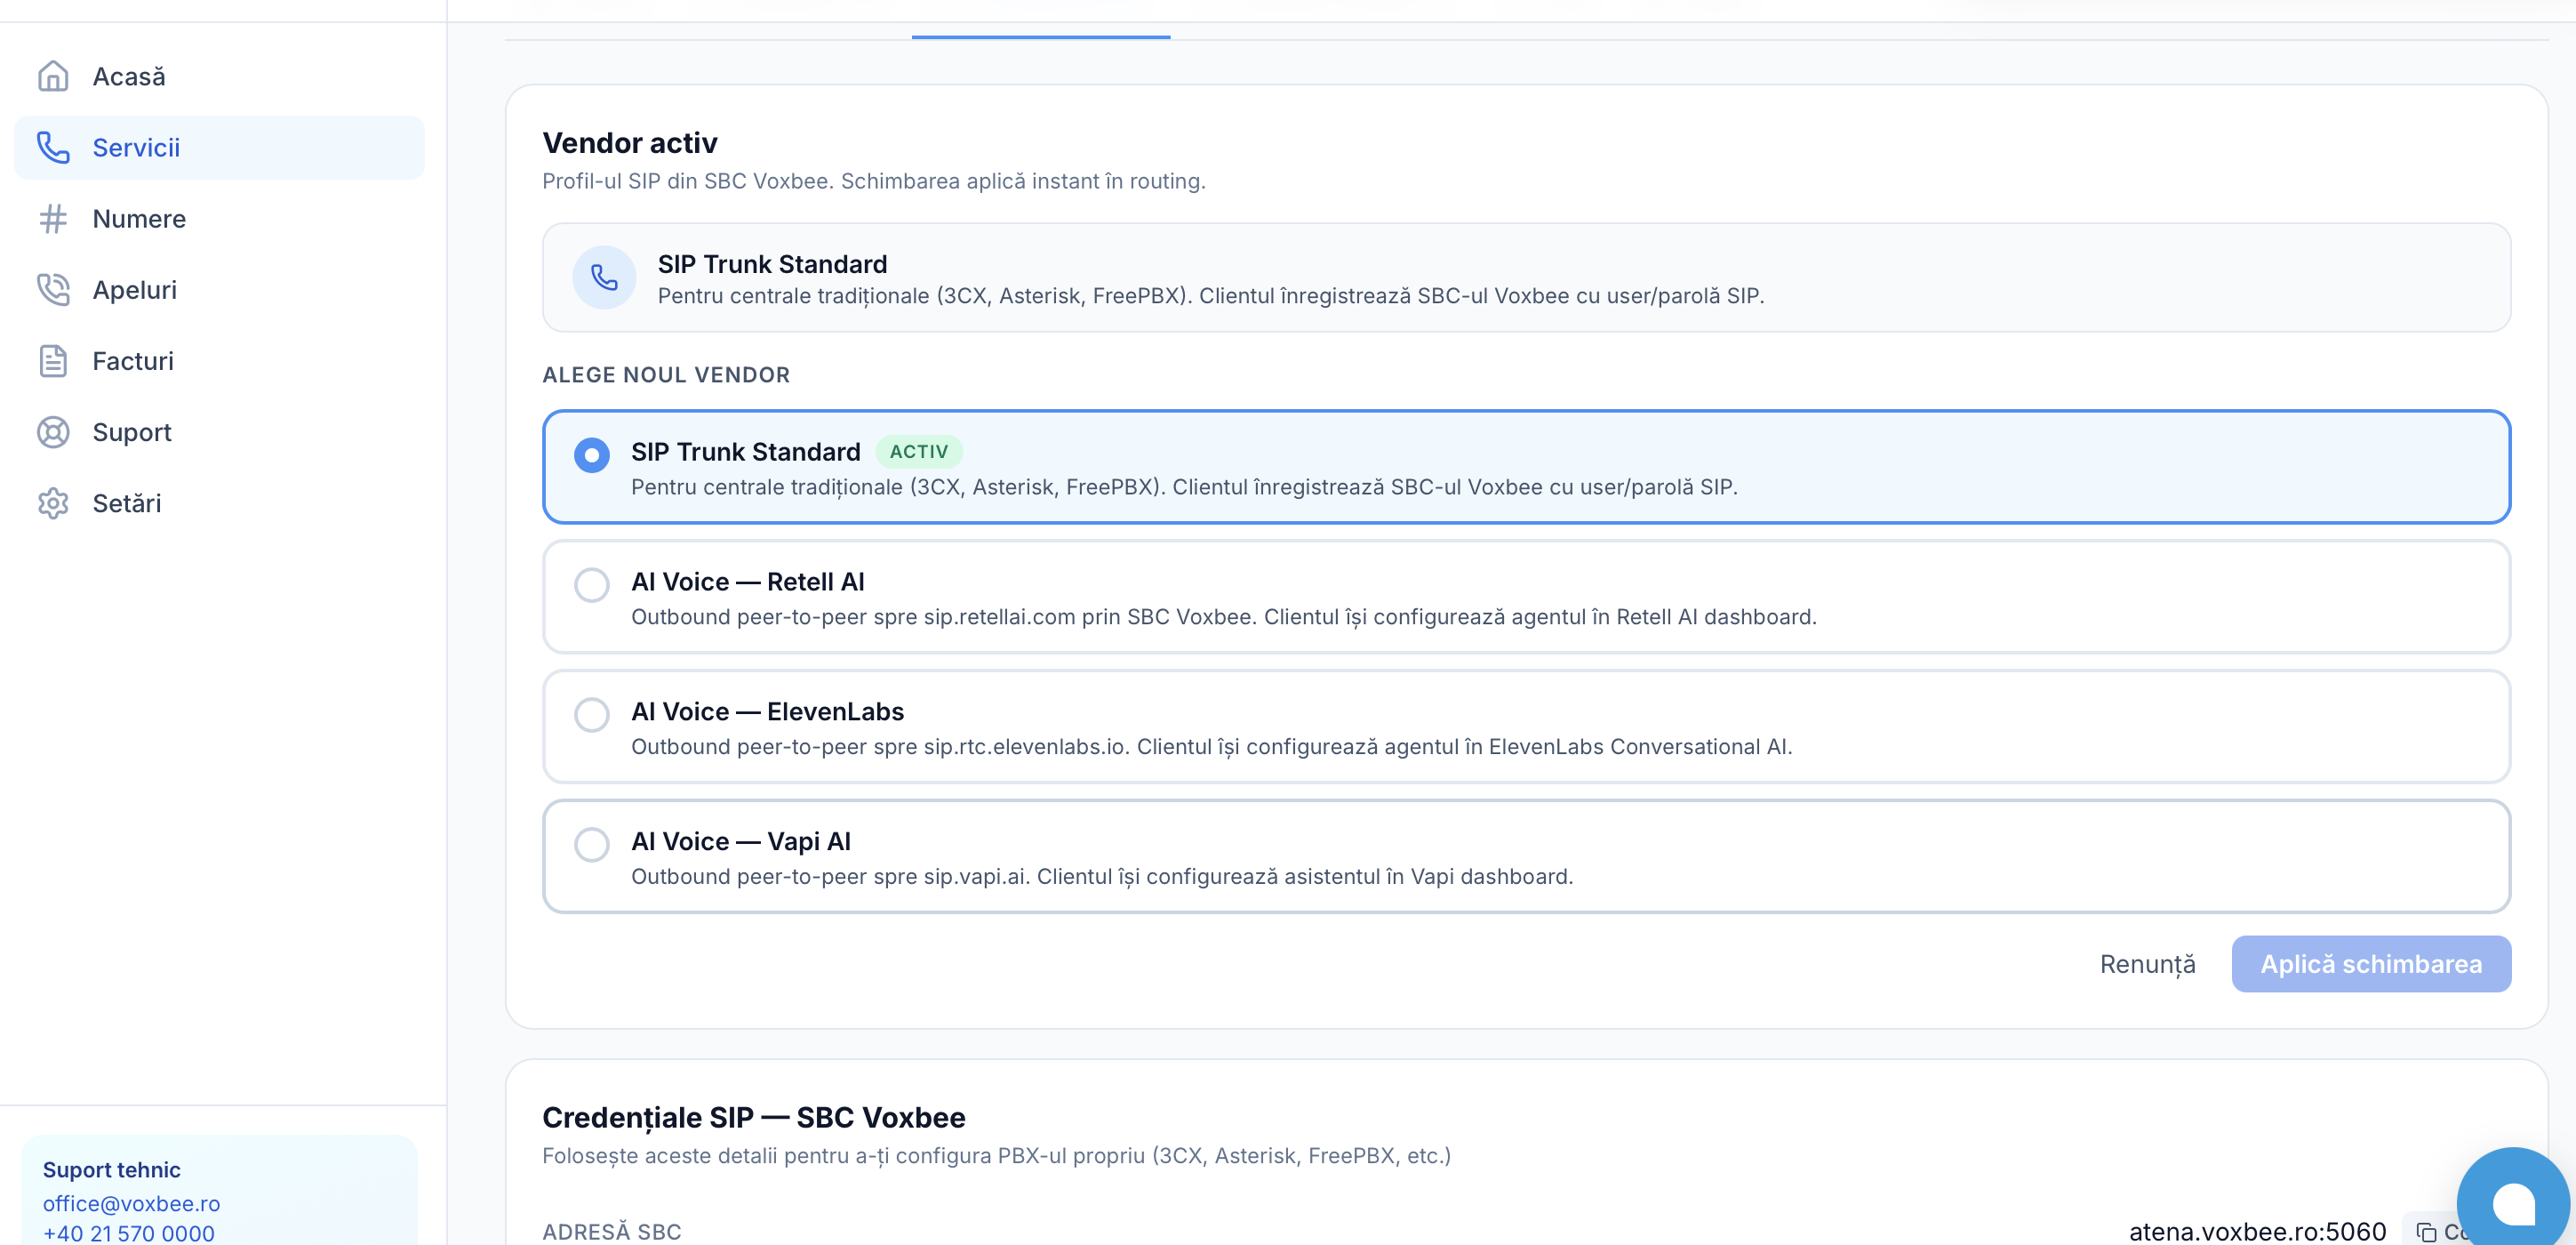Click the Suport tehnic heading
The width and height of the screenshot is (2576, 1245).
tap(112, 1170)
